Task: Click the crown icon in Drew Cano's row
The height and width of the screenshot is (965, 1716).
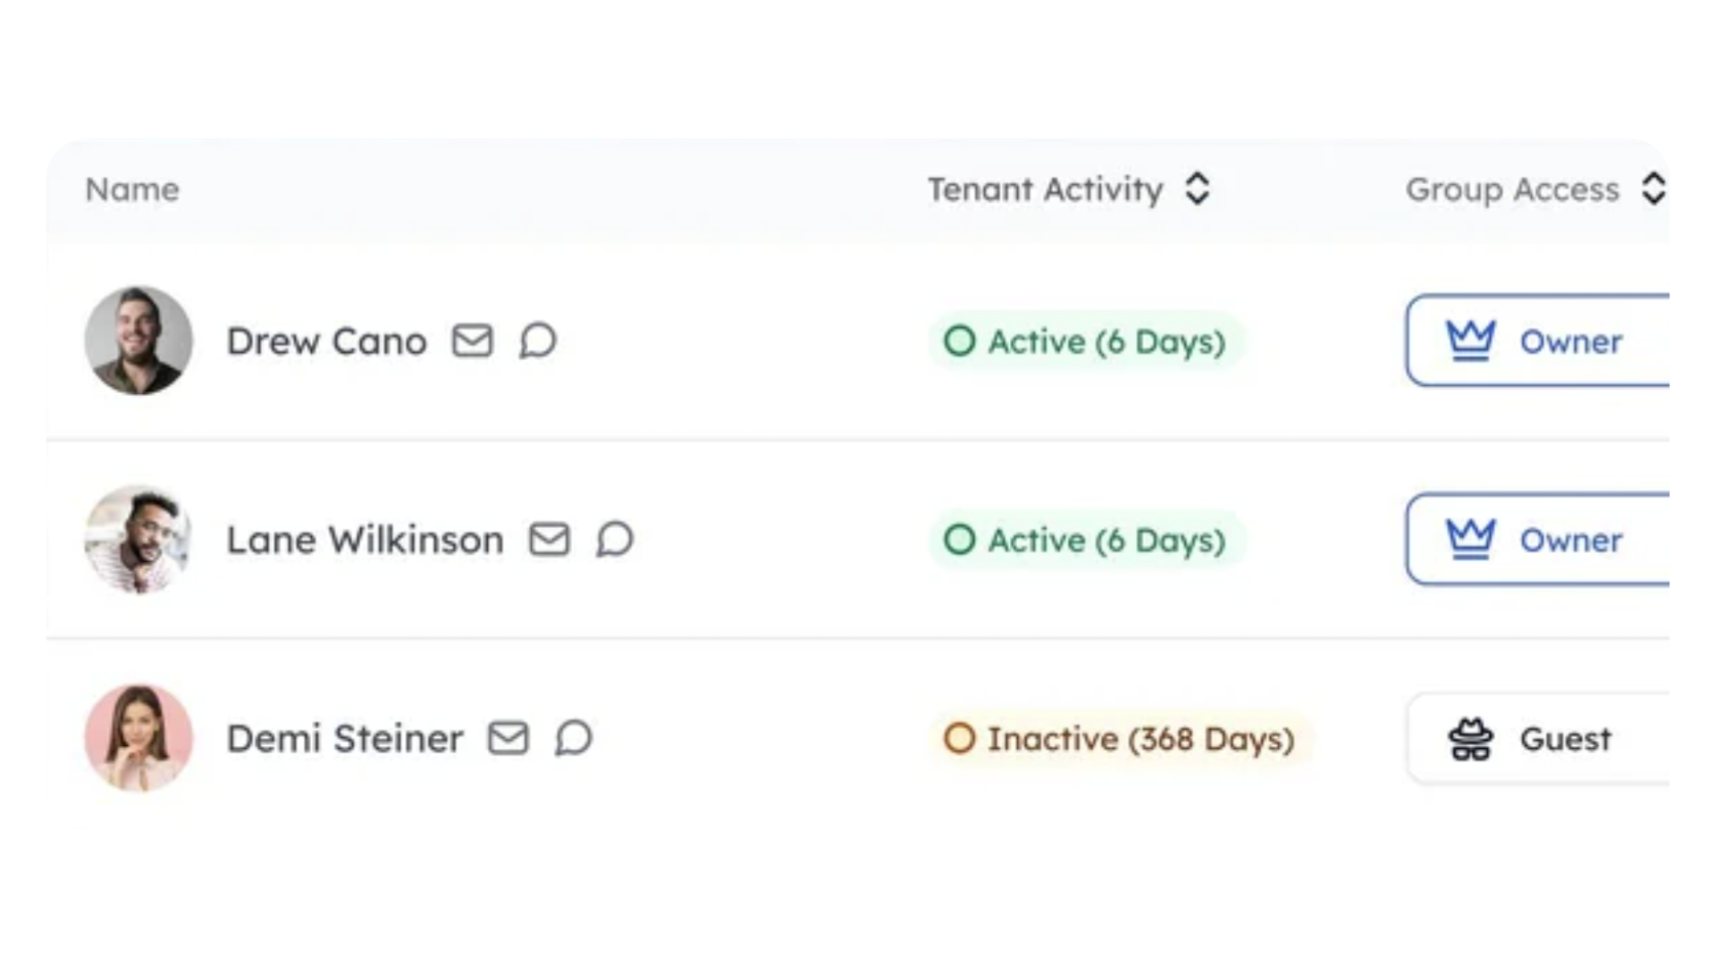Action: (1470, 340)
